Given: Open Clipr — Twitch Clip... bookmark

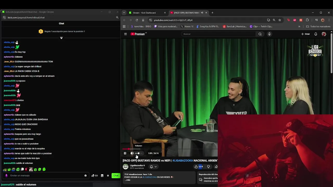Looking at the screenshot, I should 261,26.
